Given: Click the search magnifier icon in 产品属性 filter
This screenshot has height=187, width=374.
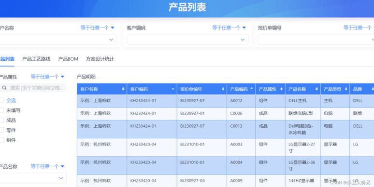Looking at the screenshot, I should 4,88.
